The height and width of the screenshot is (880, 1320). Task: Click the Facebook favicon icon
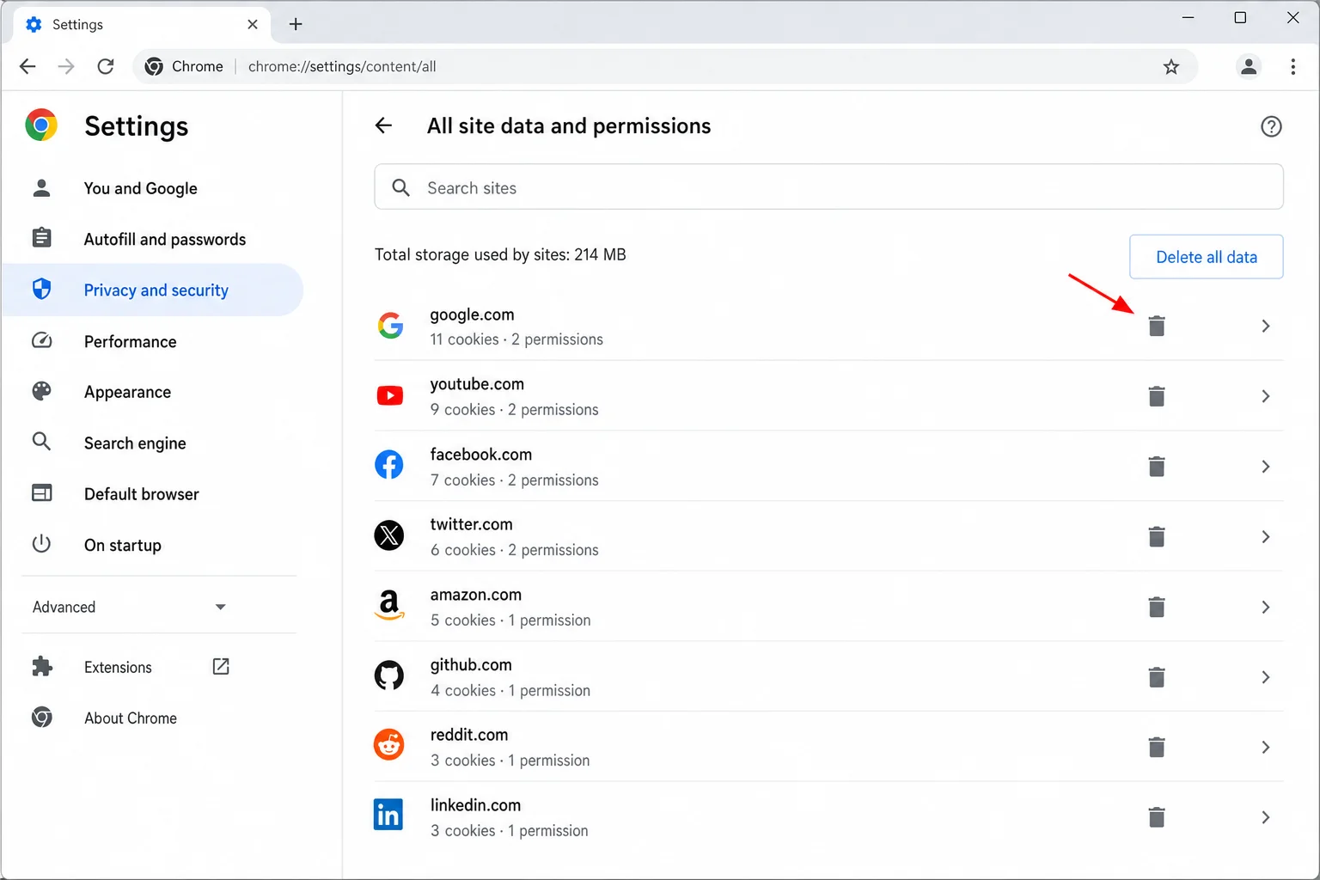389,465
